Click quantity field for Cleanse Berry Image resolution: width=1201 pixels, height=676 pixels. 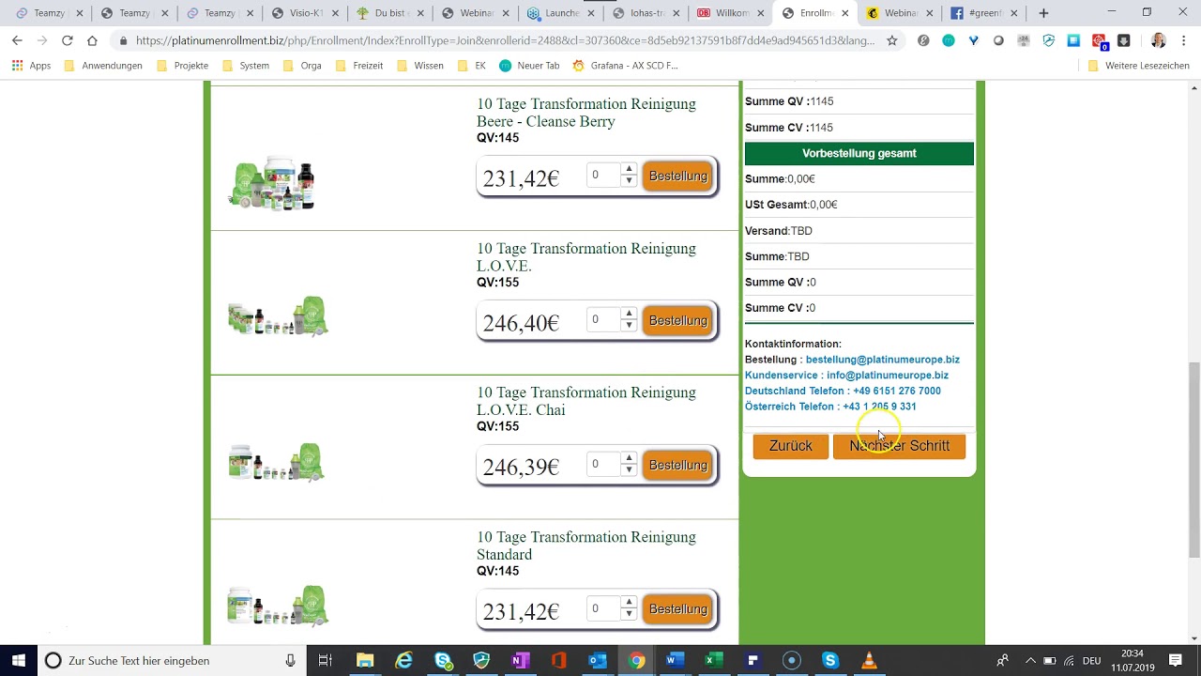(x=604, y=176)
